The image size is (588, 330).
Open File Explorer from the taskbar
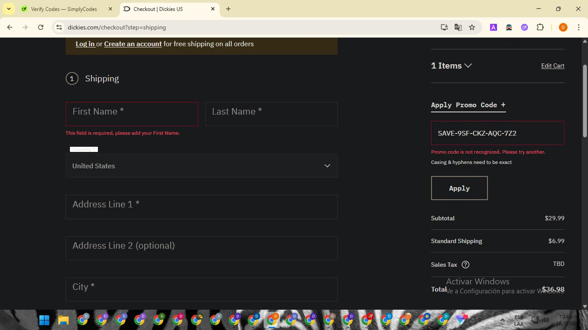click(x=64, y=320)
